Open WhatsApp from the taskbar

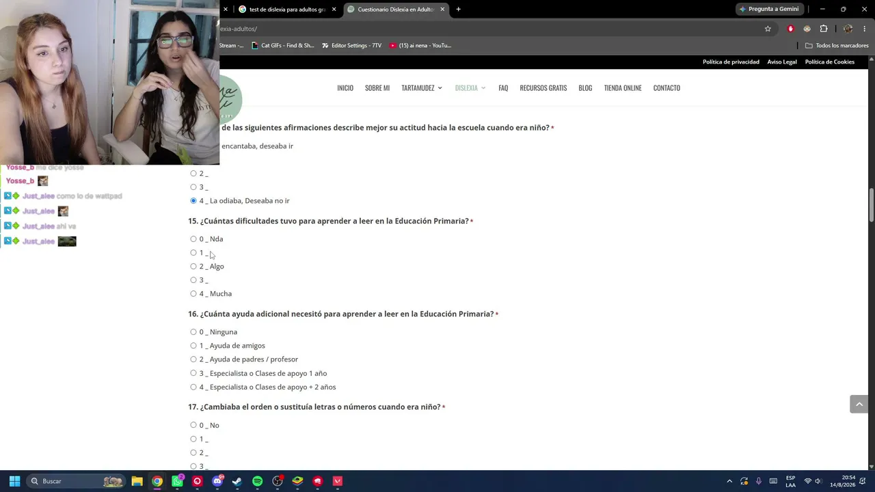click(x=177, y=481)
